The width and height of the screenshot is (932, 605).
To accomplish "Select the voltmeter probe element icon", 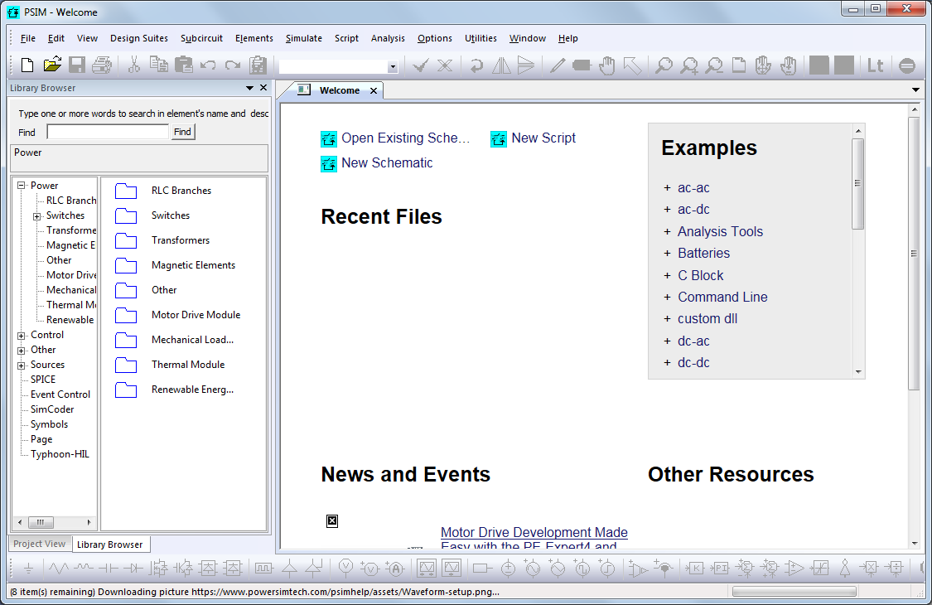I will [347, 569].
